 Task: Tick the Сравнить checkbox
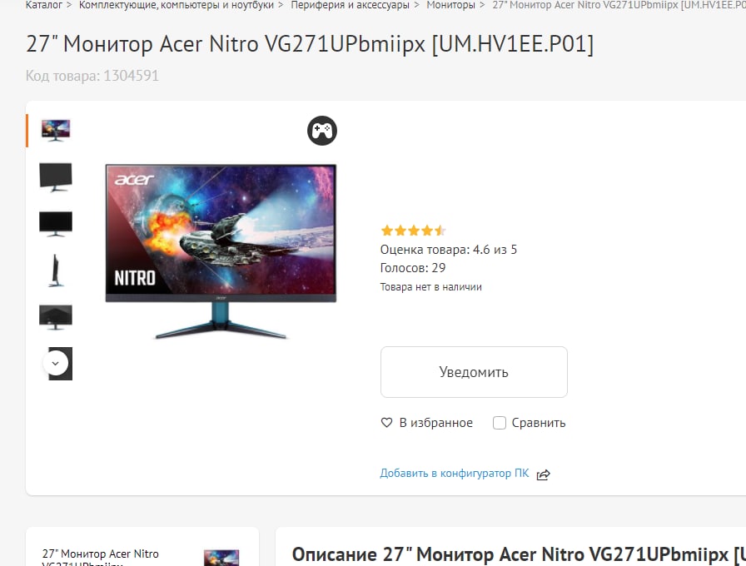pos(499,423)
